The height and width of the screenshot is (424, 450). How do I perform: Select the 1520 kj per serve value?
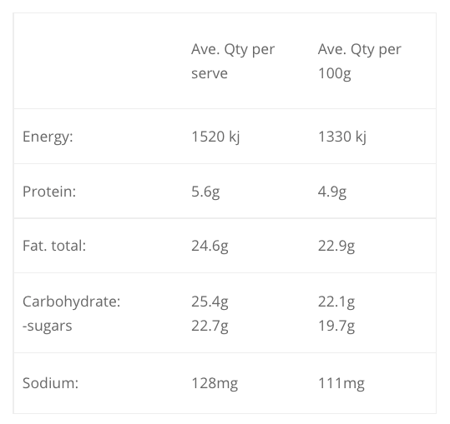pyautogui.click(x=215, y=137)
